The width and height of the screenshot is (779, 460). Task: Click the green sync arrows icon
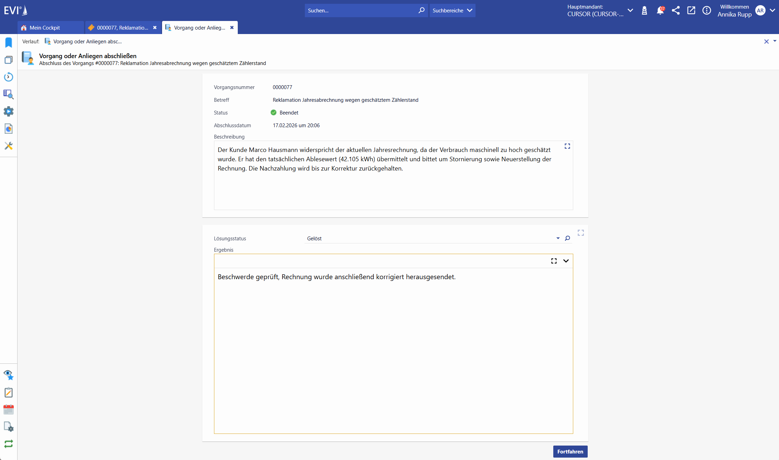[x=9, y=444]
